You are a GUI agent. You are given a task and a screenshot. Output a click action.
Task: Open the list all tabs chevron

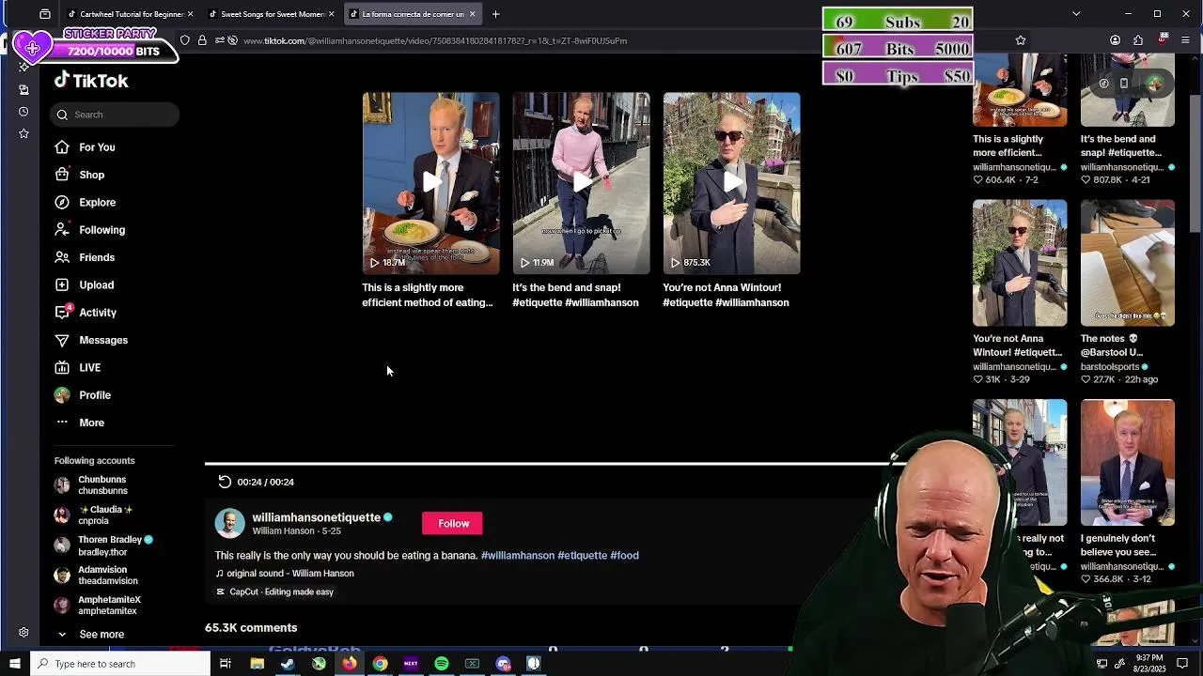(1076, 14)
